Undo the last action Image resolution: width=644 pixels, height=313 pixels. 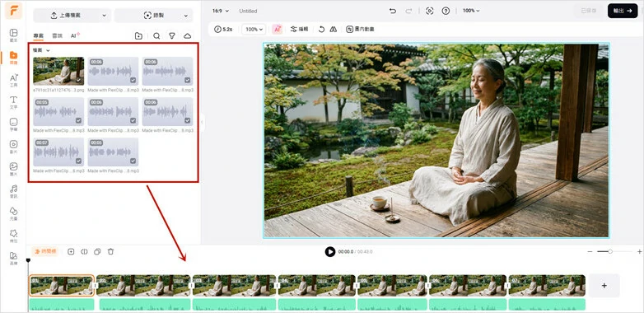393,11
